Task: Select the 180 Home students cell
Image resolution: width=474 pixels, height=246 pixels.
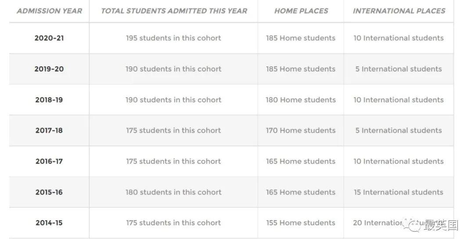Action: click(x=301, y=100)
